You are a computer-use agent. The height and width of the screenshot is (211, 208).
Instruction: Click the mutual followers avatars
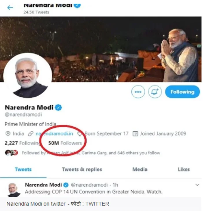click(x=12, y=153)
